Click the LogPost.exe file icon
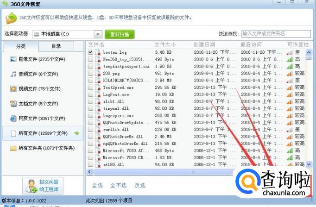Viewport: 316px width, 207px height. click(x=98, y=94)
